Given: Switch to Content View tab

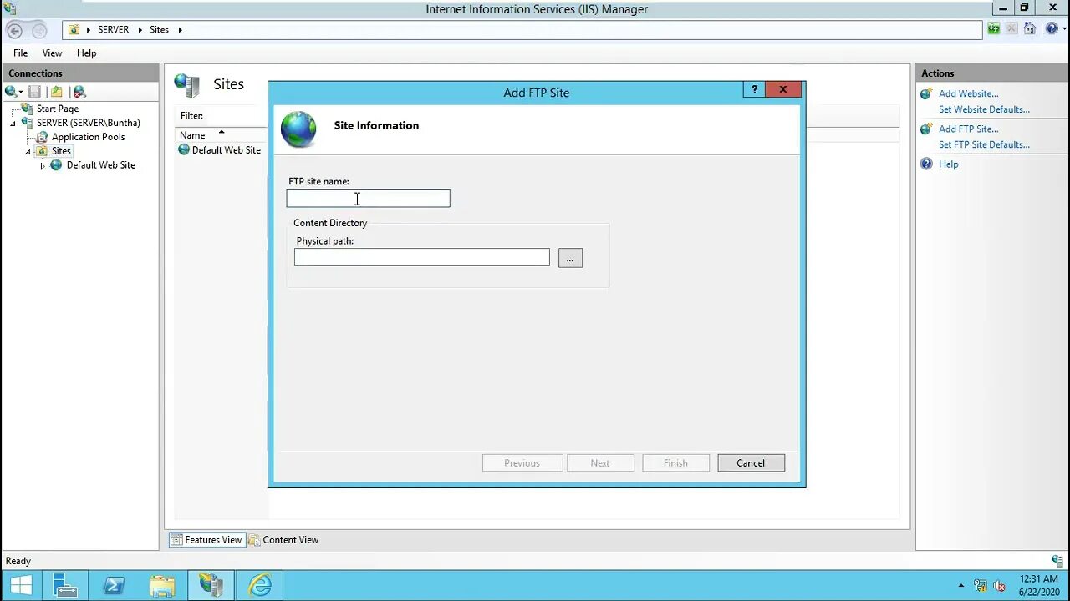Looking at the screenshot, I should tap(283, 540).
